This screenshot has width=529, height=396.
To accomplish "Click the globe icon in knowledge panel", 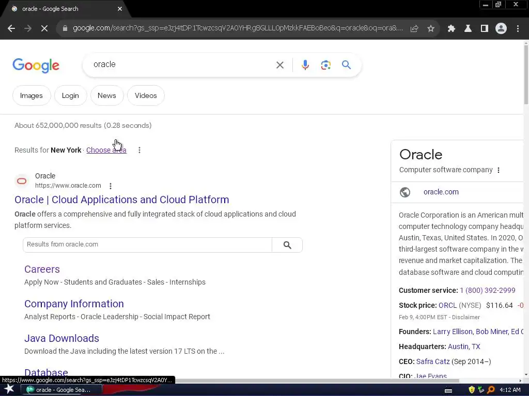I will [405, 192].
